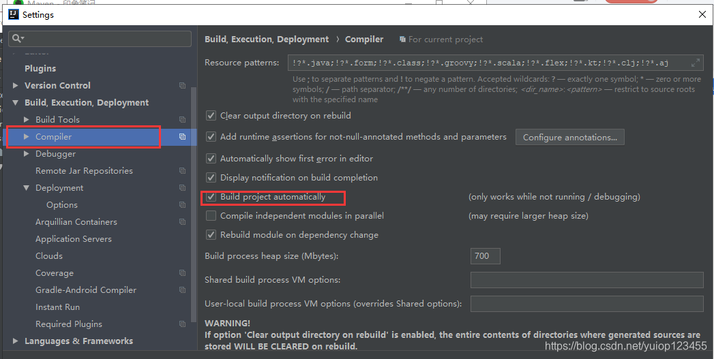Screen dimensions: 714x359
Task: Select Application Servers item
Action: pos(74,239)
